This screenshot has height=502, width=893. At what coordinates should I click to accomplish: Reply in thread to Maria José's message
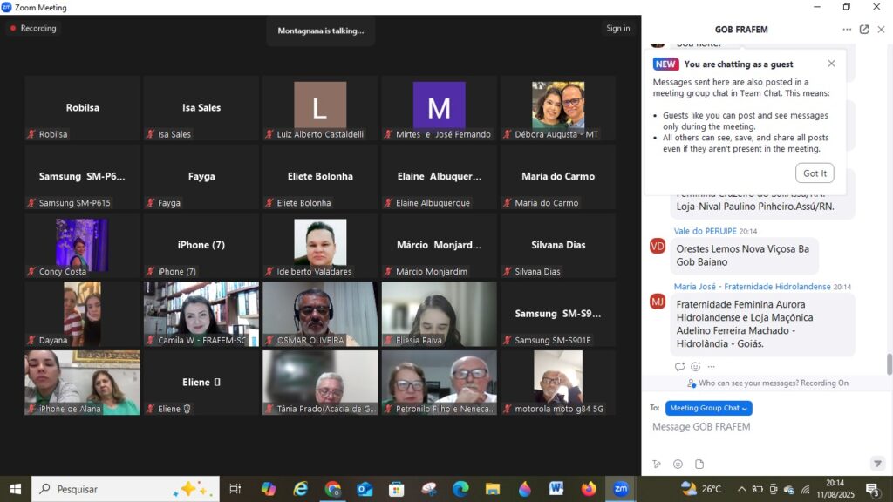680,367
